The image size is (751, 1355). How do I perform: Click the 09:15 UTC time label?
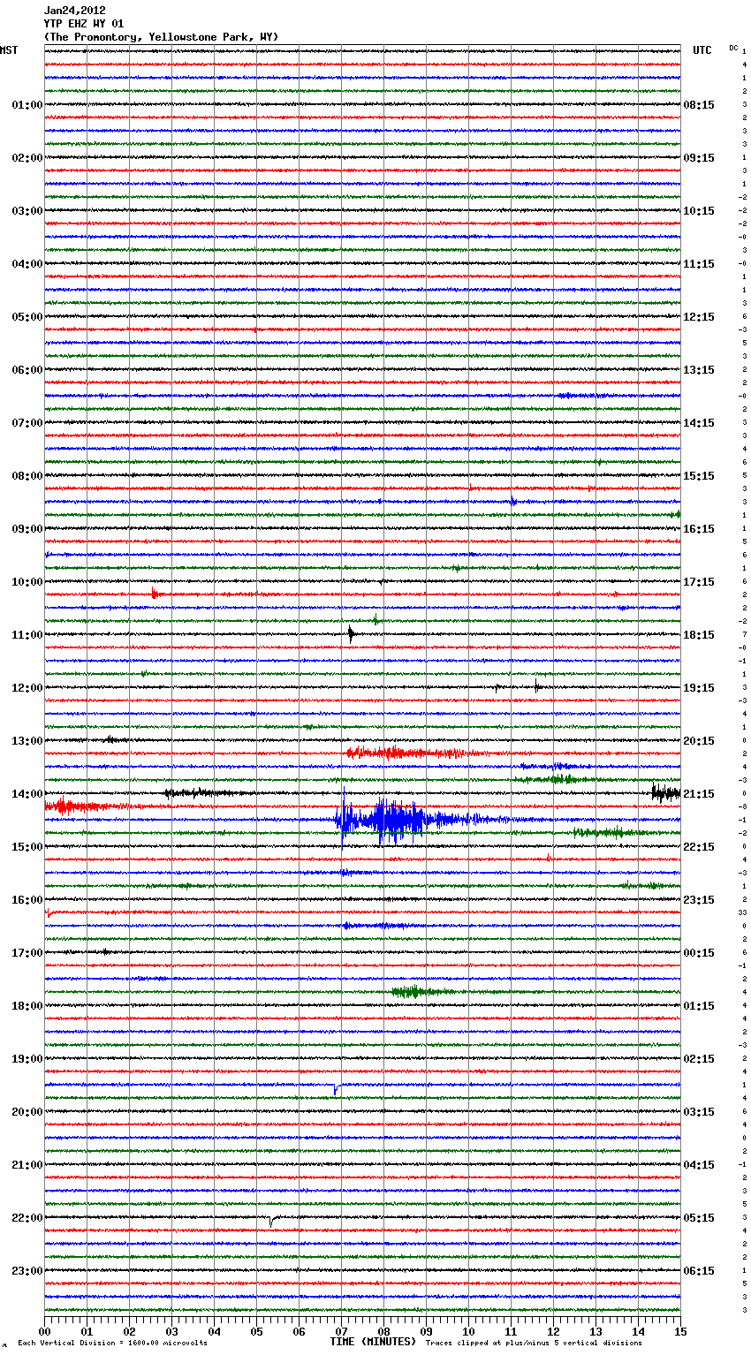pyautogui.click(x=699, y=158)
